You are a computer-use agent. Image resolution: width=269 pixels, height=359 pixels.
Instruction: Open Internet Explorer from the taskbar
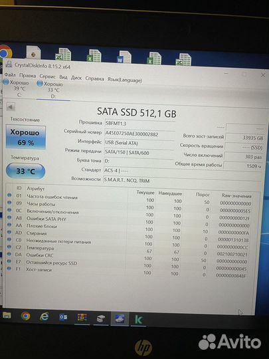(x=44, y=316)
